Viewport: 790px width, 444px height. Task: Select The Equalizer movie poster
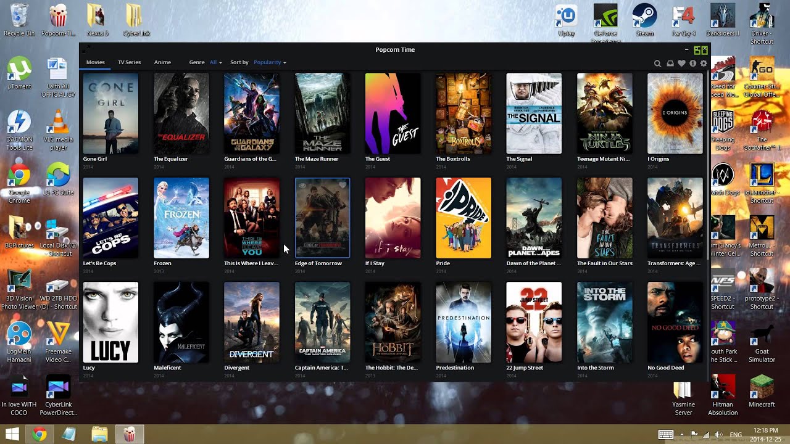pyautogui.click(x=181, y=113)
